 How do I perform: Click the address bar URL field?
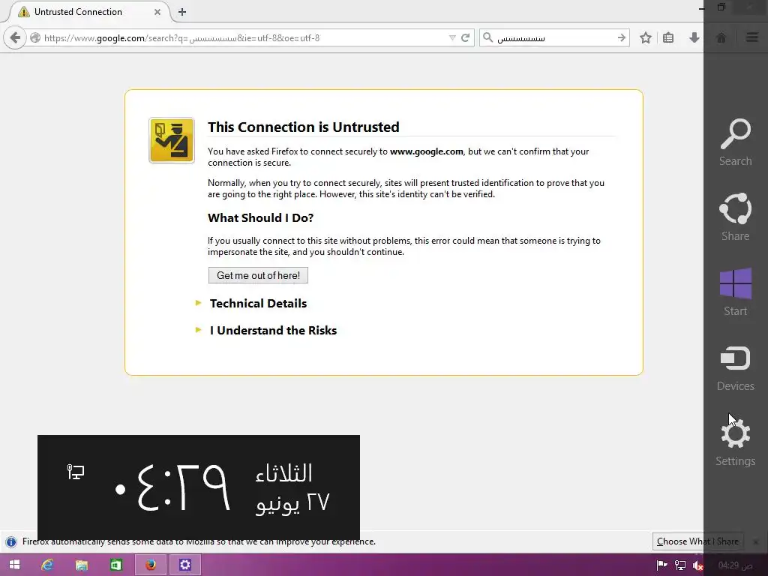245,37
